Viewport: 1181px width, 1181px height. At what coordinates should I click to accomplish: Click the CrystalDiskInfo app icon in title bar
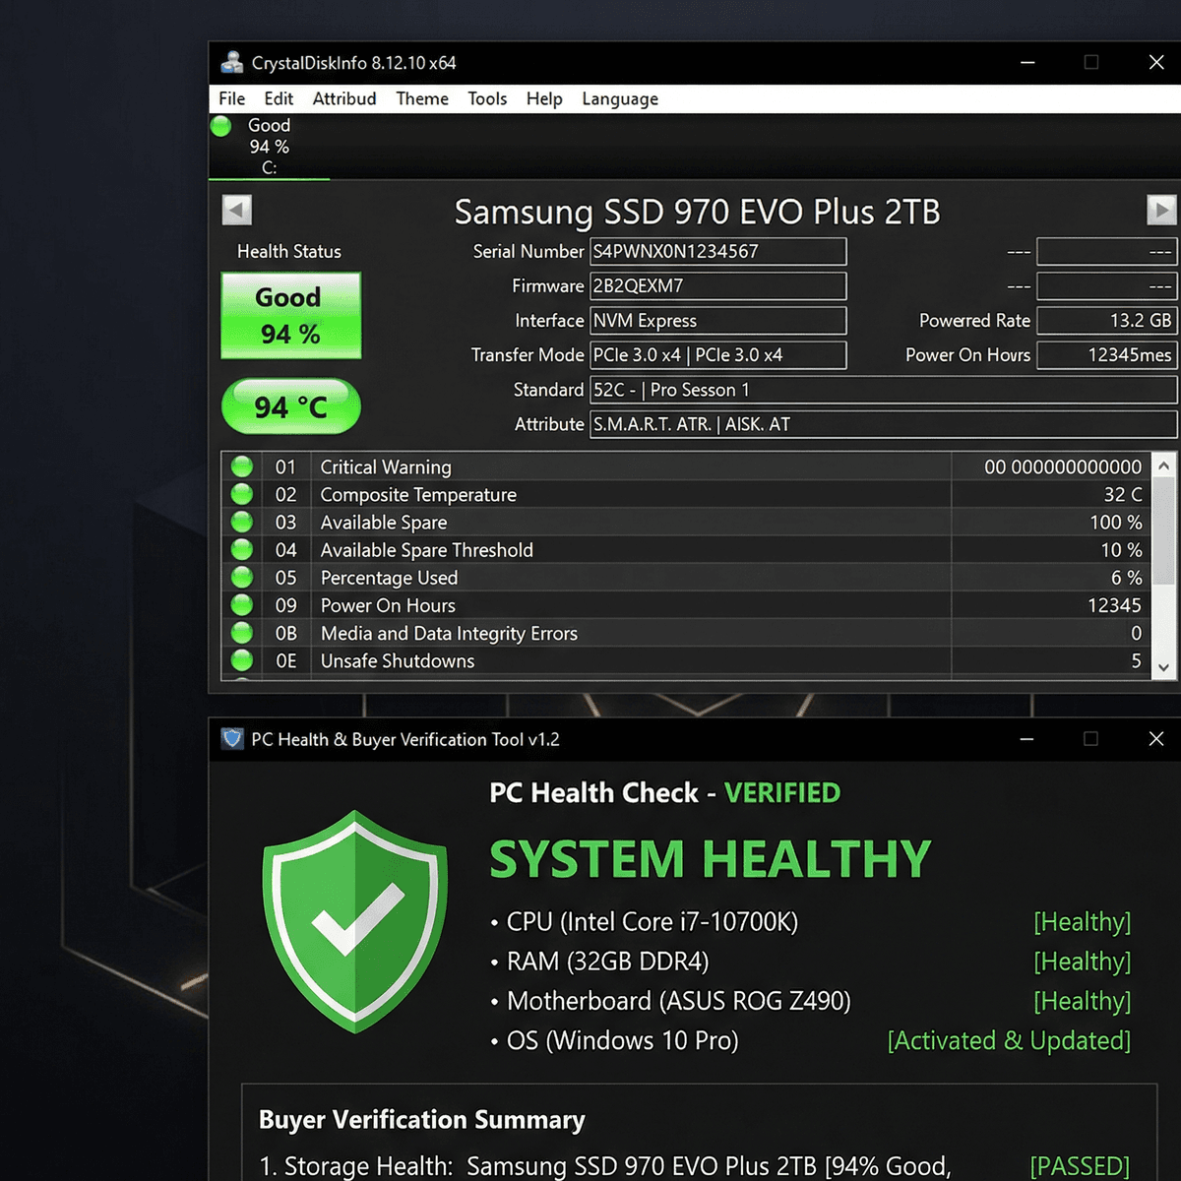232,62
